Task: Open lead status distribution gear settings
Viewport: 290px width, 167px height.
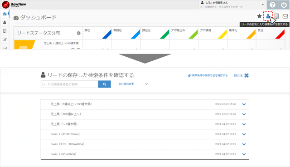Action: click(x=78, y=33)
